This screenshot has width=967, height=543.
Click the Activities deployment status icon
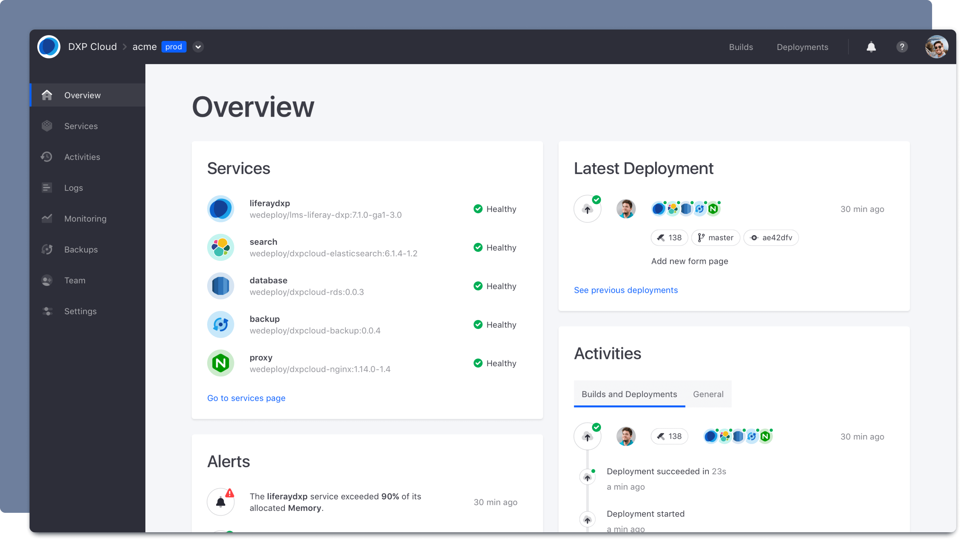coord(588,436)
